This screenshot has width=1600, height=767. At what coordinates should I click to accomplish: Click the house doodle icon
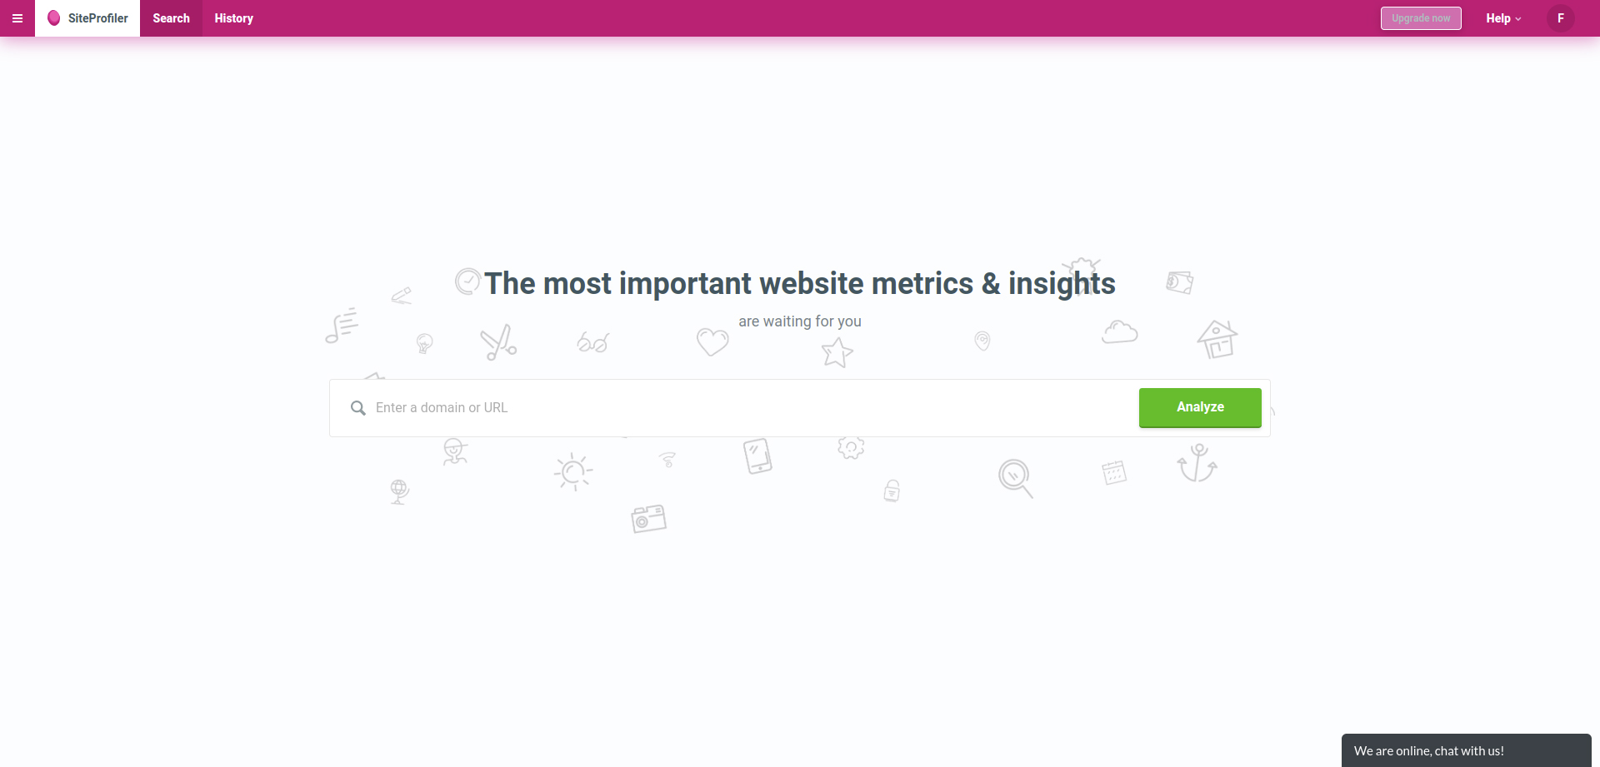tap(1217, 339)
